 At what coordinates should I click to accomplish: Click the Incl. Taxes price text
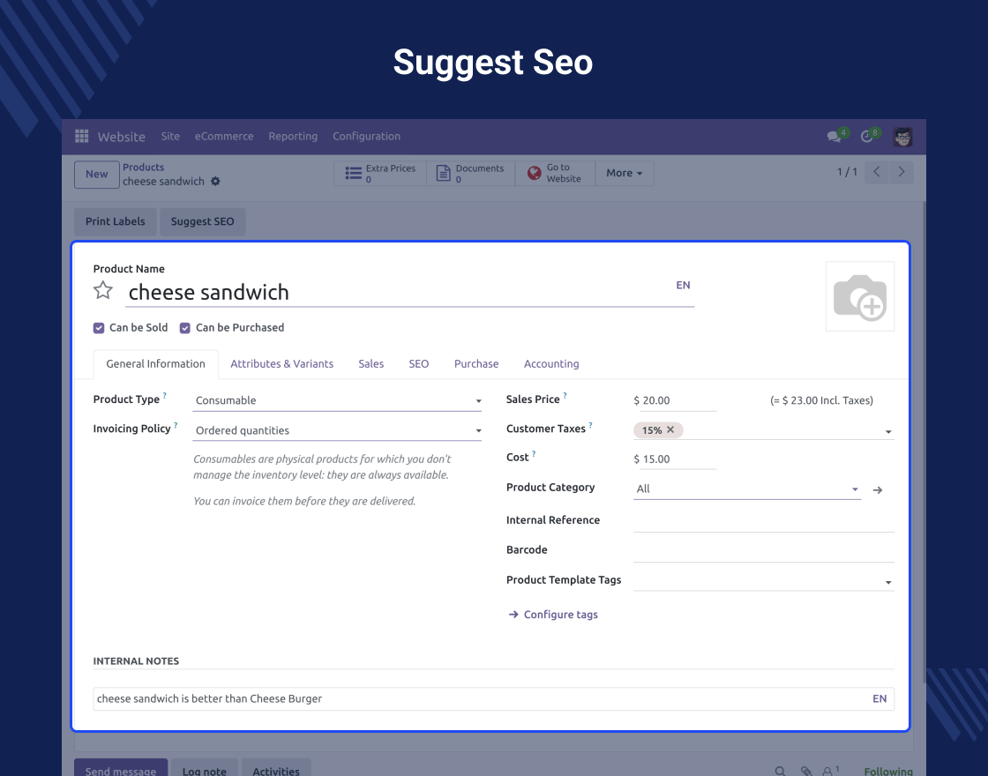tap(821, 400)
